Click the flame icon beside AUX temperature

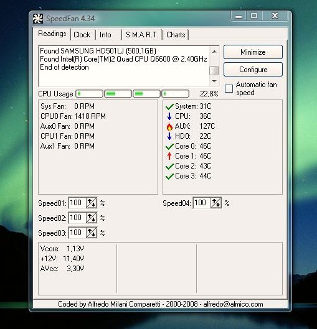(x=169, y=126)
